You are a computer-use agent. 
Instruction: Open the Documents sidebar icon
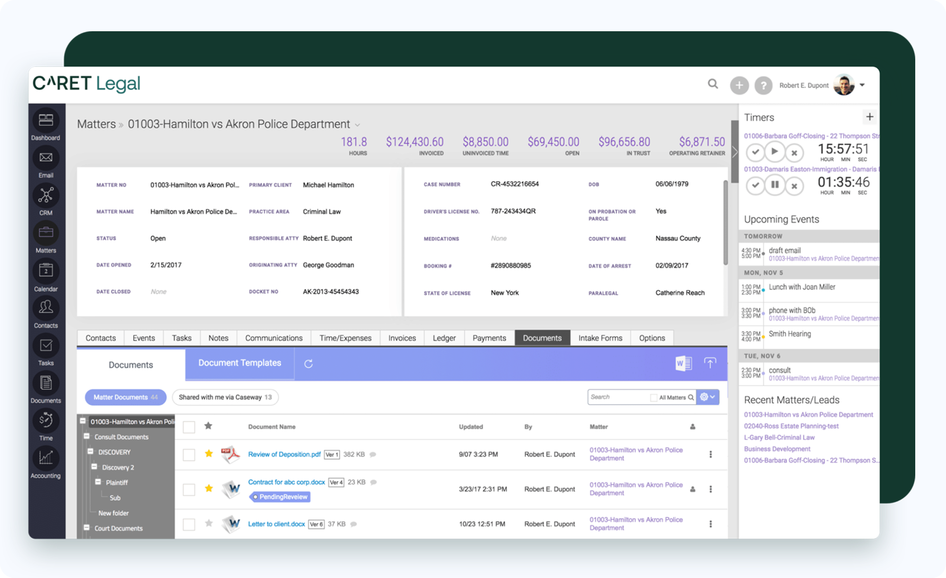click(46, 383)
